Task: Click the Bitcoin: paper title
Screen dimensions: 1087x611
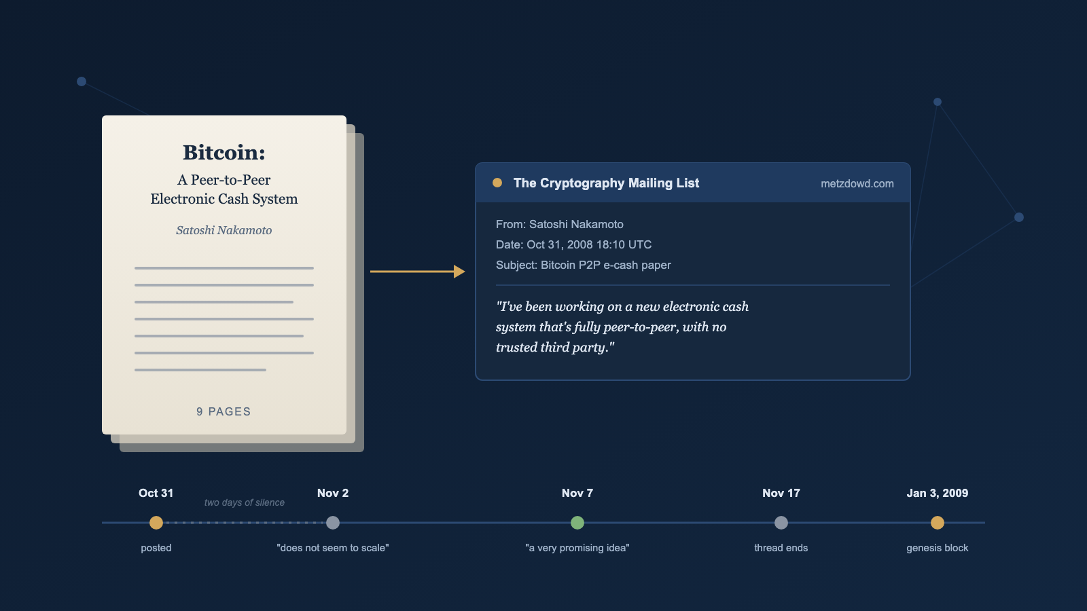Action: (x=224, y=152)
